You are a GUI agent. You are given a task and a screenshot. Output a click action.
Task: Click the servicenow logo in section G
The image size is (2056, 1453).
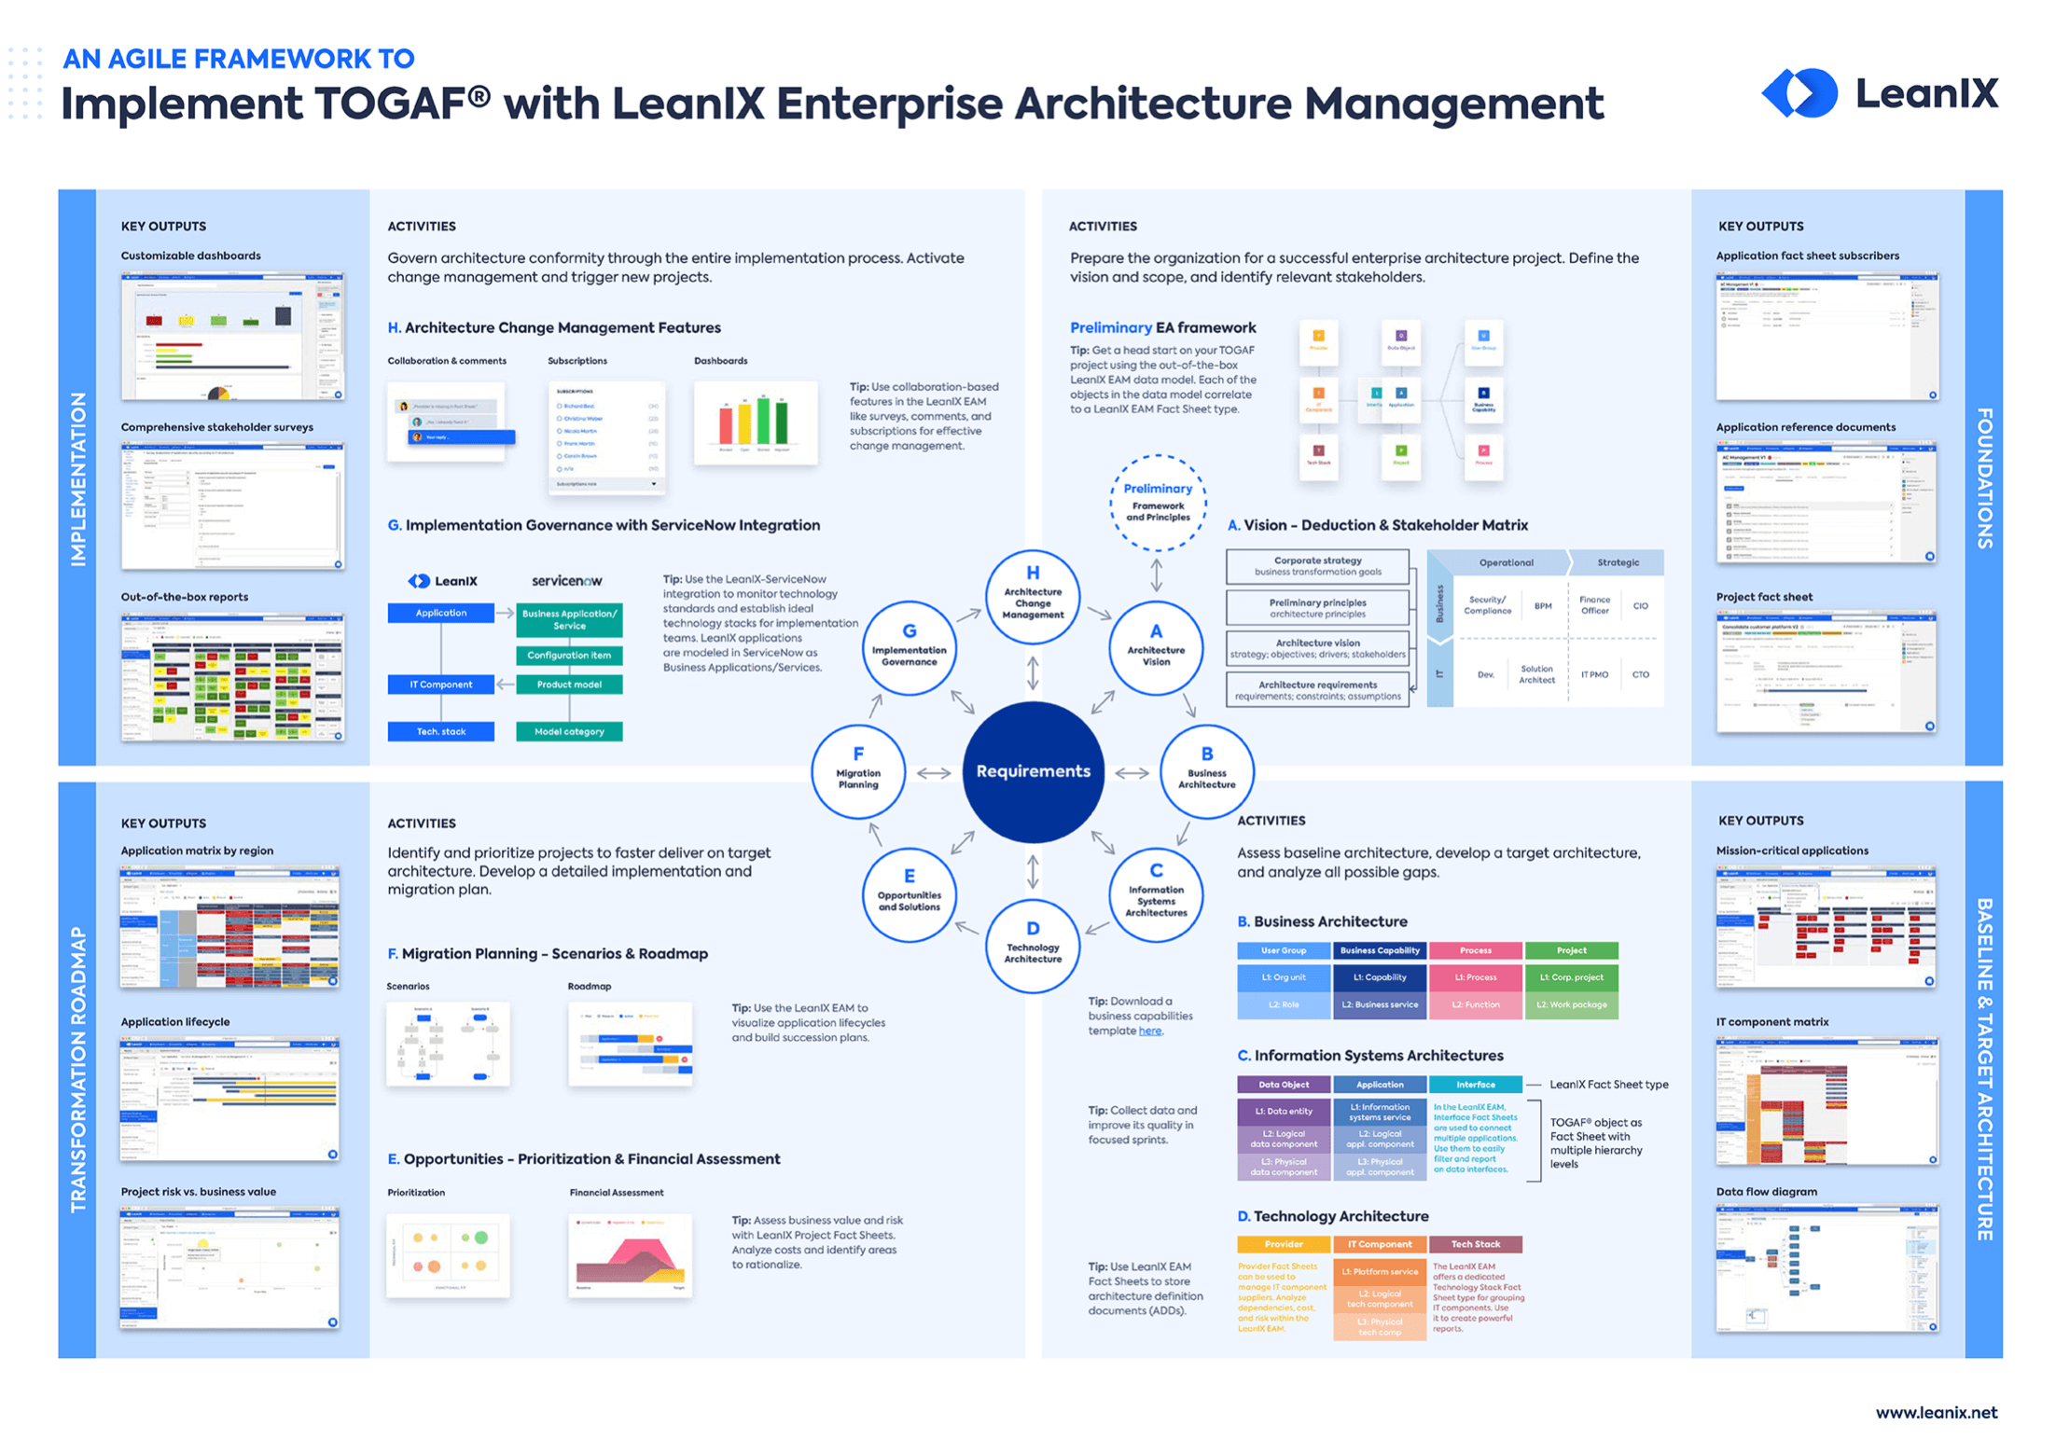point(567,581)
